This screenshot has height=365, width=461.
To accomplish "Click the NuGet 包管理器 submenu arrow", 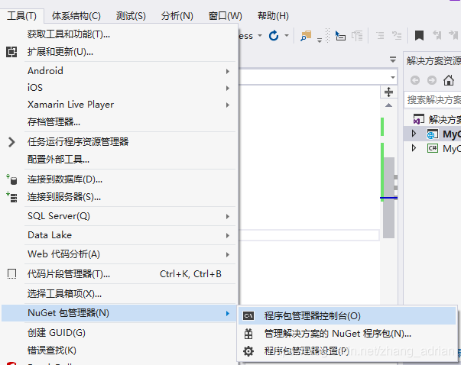I will coord(228,313).
